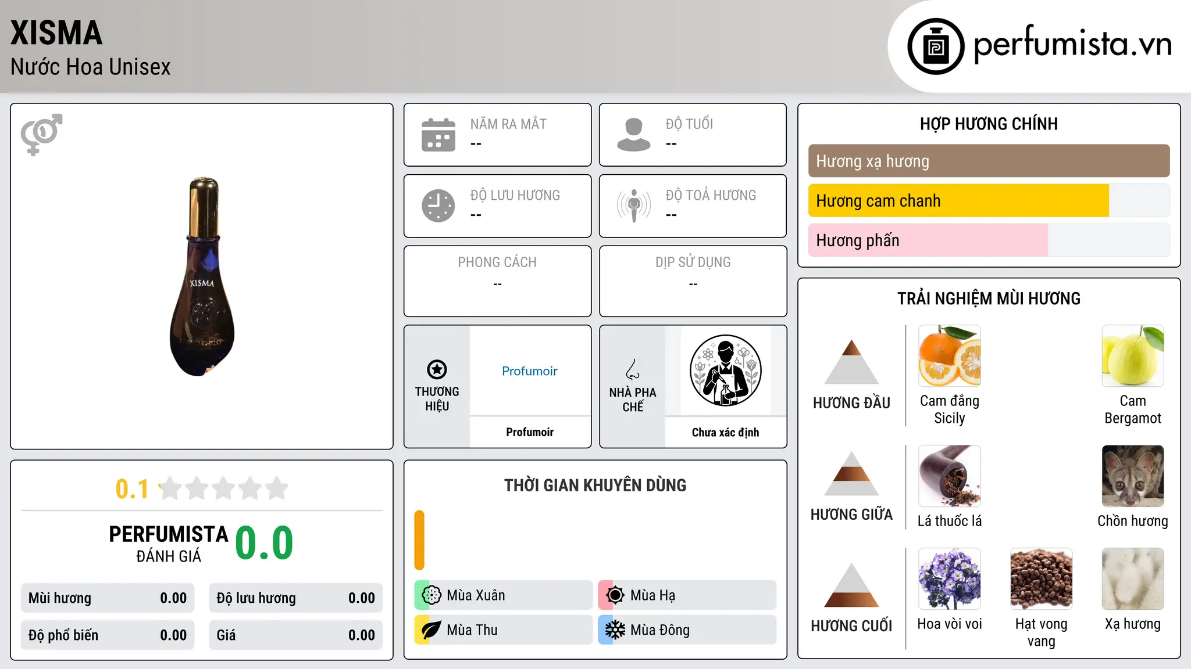Click the Mùi hương 0.00 score row
This screenshot has height=669, width=1191.
coord(108,598)
